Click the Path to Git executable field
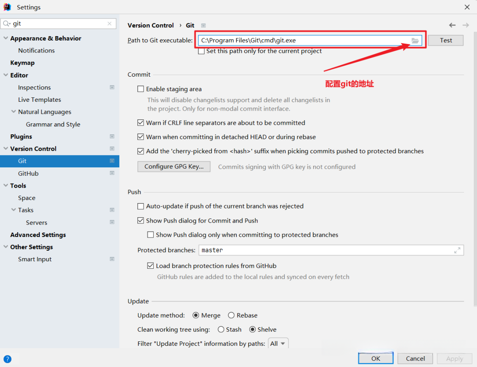 (x=304, y=41)
